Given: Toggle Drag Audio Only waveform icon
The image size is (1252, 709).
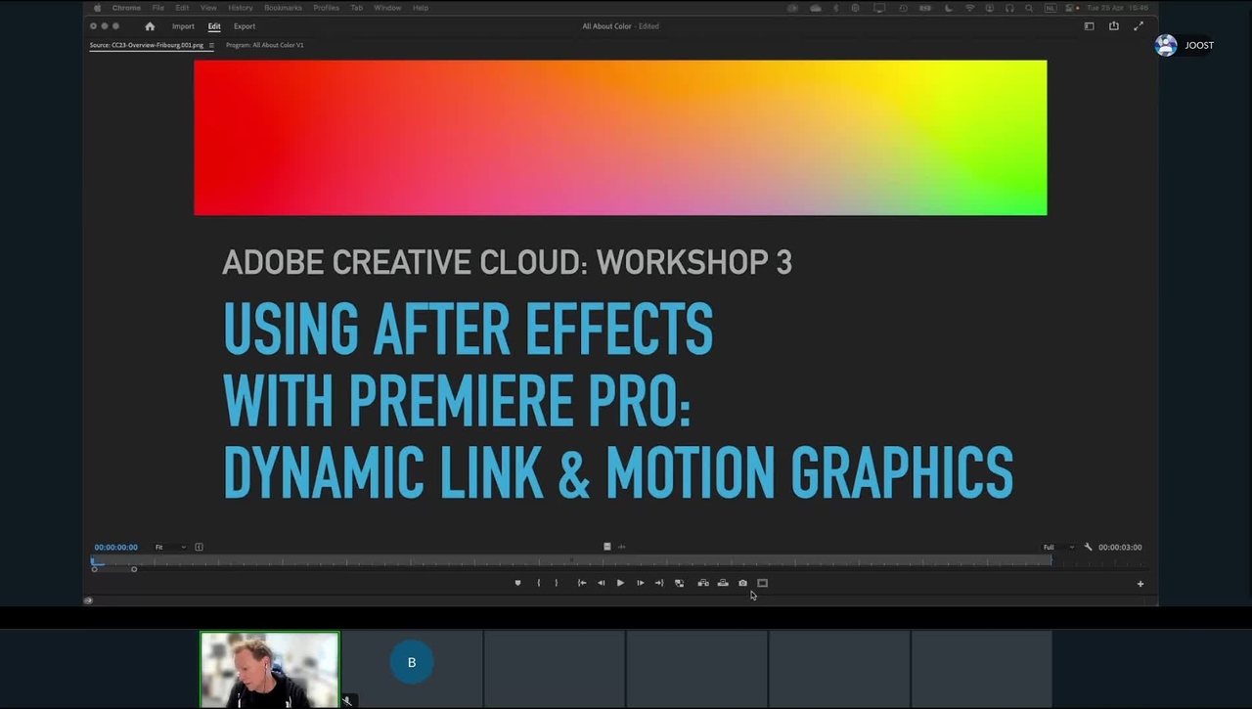Looking at the screenshot, I should [x=621, y=547].
